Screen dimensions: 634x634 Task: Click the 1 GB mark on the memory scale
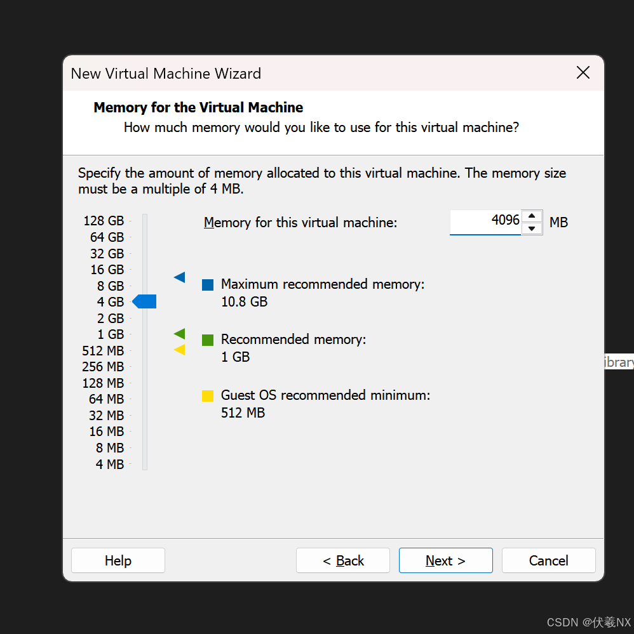111,334
